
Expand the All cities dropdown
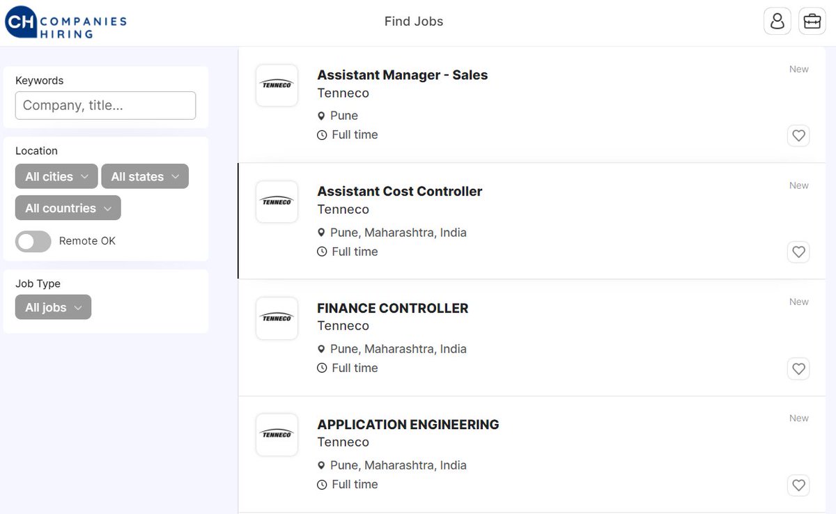tap(56, 176)
